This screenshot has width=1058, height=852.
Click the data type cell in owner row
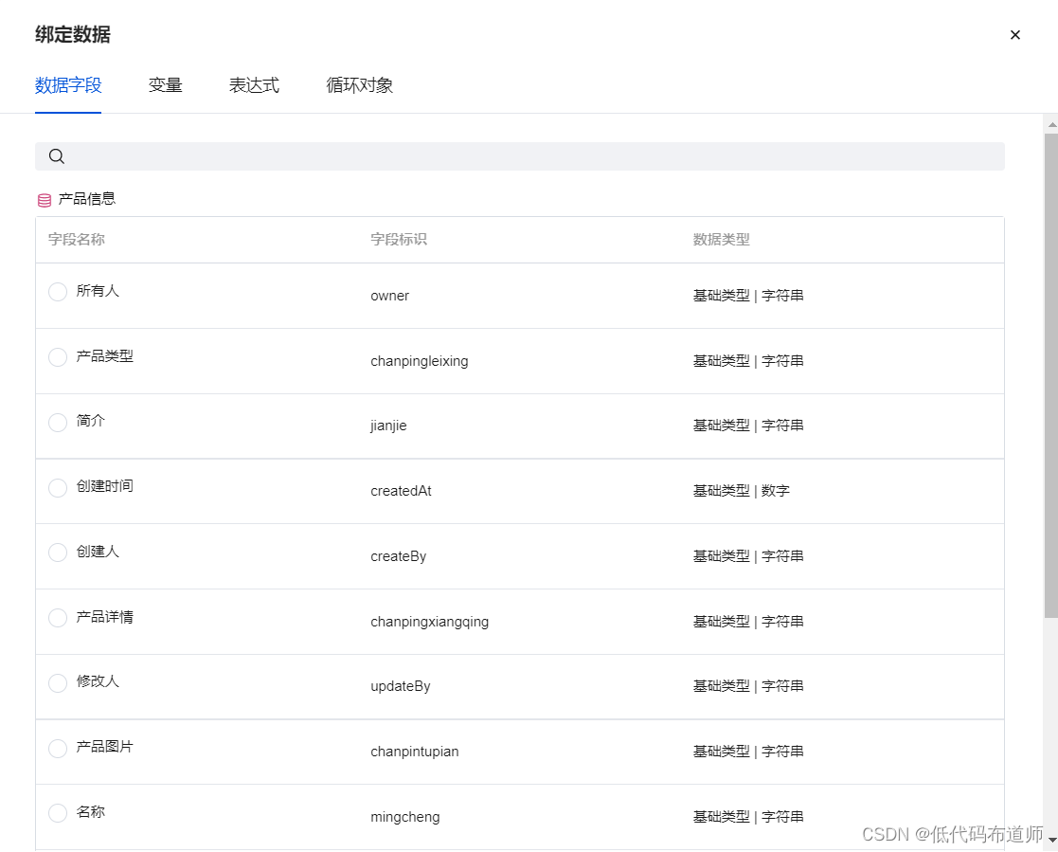(748, 296)
